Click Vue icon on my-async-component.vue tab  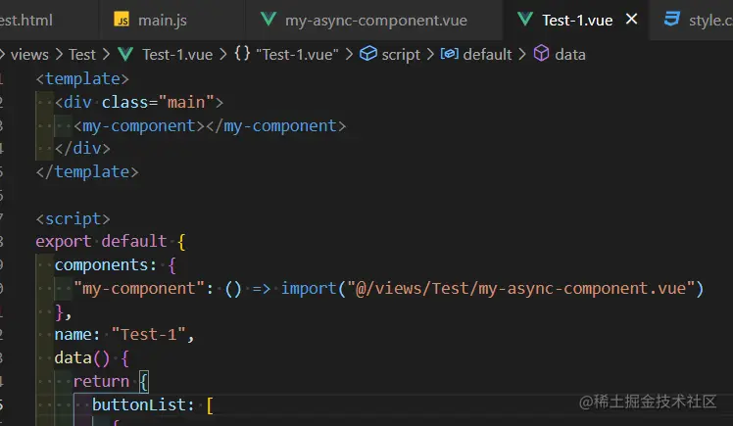[x=269, y=20]
